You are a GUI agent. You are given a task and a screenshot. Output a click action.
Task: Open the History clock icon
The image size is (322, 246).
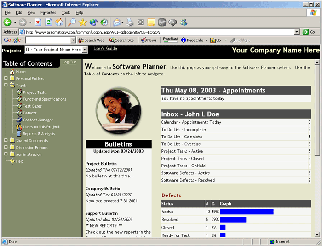[104, 22]
